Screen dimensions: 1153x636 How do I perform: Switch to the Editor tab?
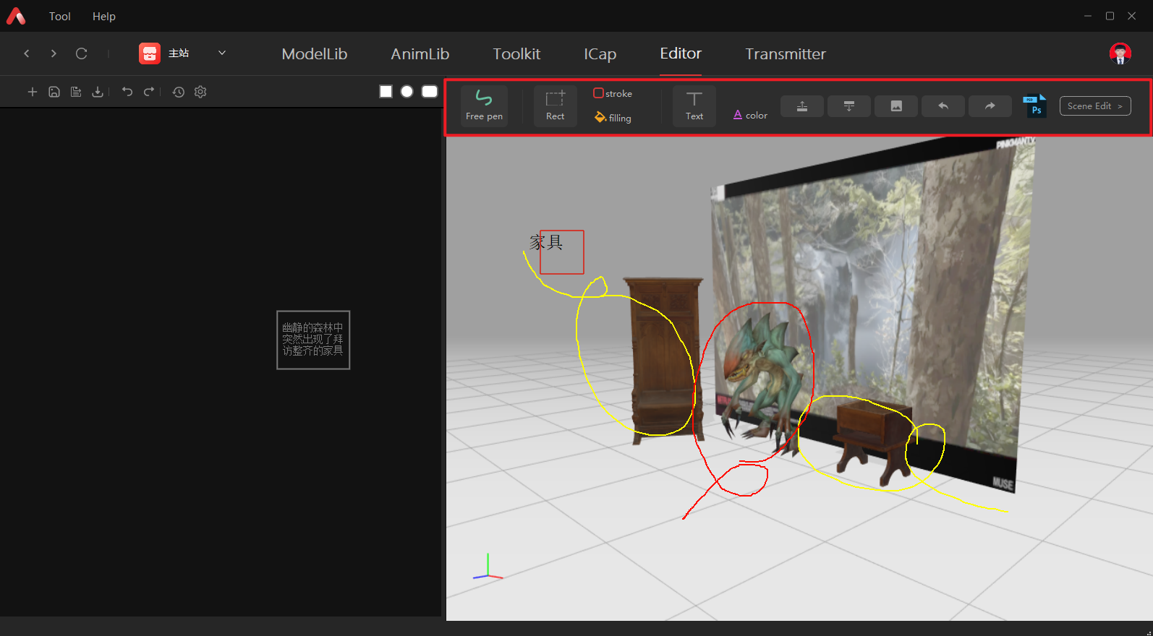click(681, 53)
